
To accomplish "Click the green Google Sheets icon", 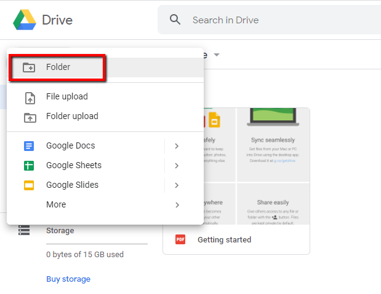I will click(29, 166).
